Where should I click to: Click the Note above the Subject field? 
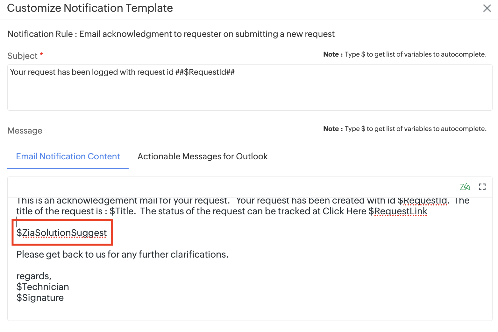405,54
